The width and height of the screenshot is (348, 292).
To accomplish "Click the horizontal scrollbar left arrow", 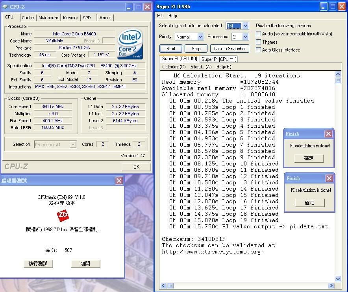I will coord(163,286).
